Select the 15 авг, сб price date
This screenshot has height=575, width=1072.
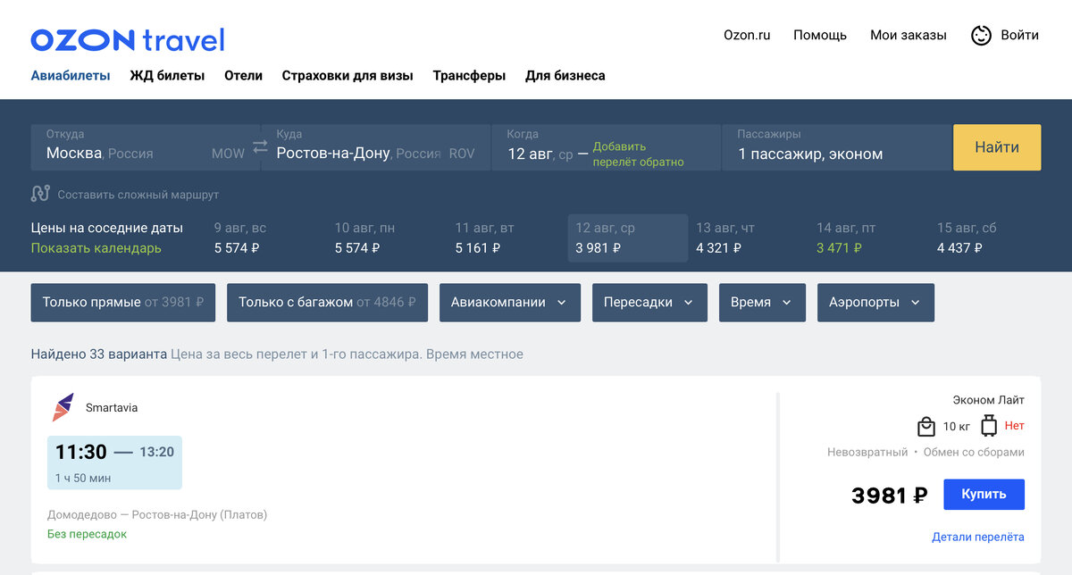point(989,237)
